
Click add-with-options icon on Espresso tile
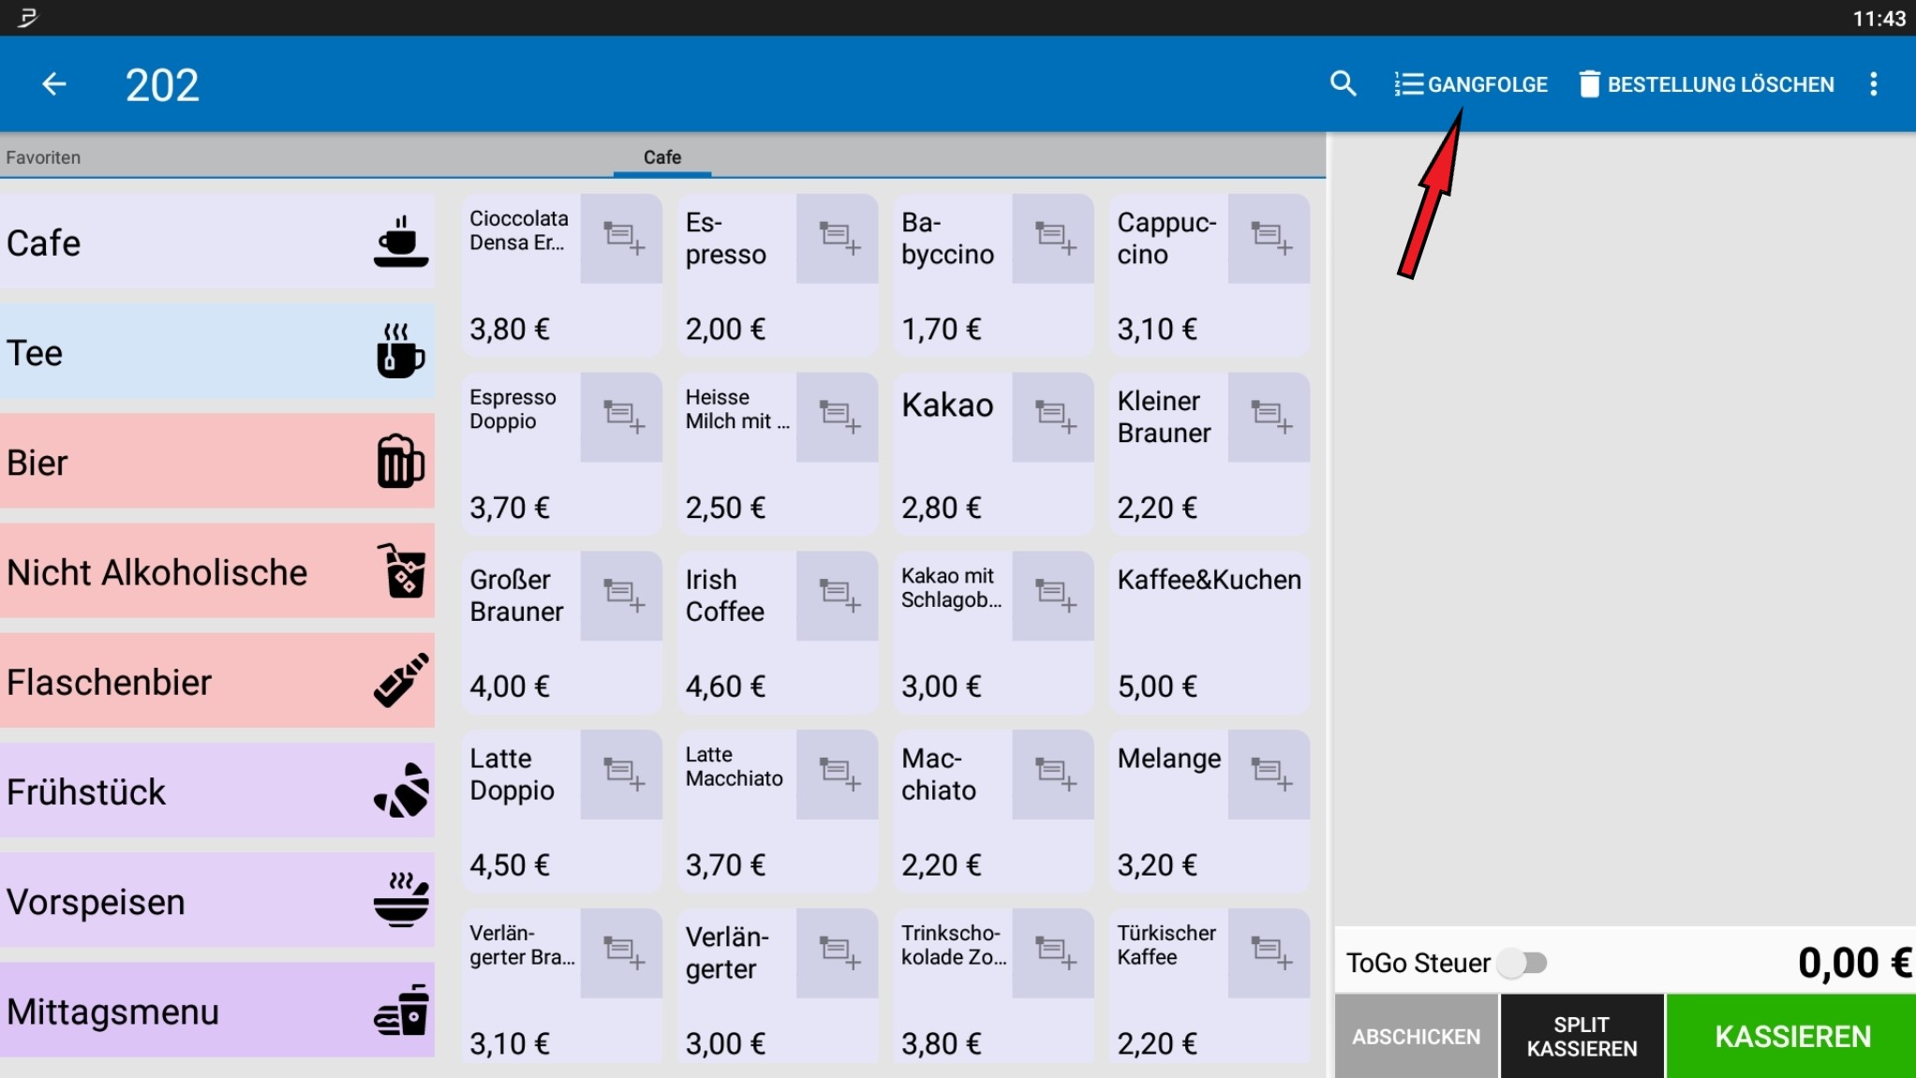coord(837,238)
